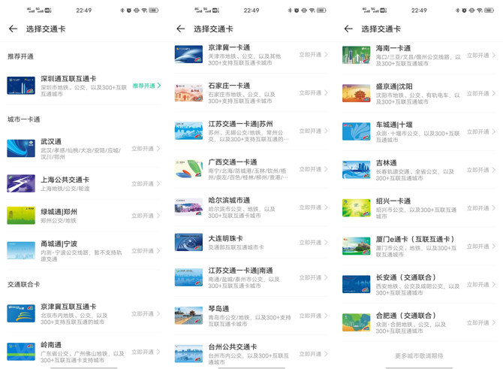Select the 盛京通|沈阳 card thumbnail
The width and height of the screenshot is (503, 369).
tap(357, 93)
